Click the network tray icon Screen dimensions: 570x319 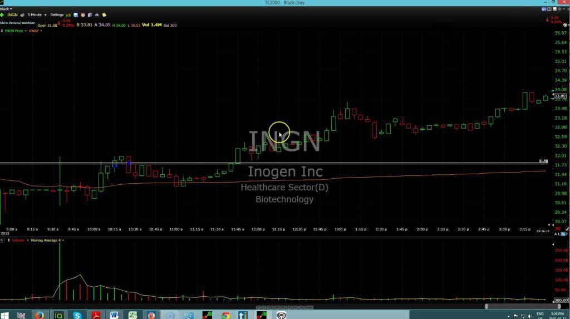click(x=523, y=316)
